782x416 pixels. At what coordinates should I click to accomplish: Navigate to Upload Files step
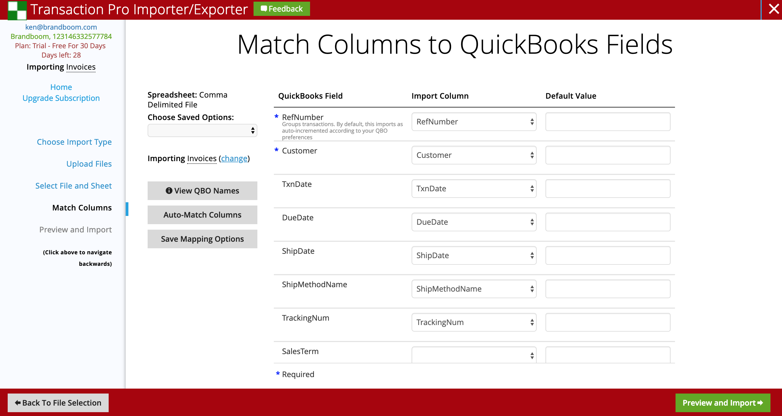tap(89, 164)
